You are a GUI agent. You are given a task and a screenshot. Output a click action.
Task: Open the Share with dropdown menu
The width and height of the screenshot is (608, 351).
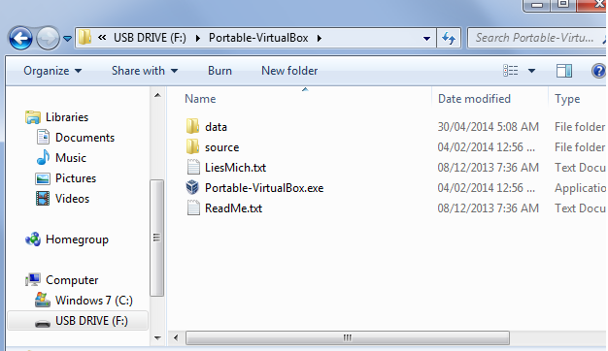[145, 71]
